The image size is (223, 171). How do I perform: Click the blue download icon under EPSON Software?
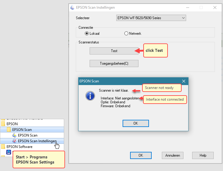9,152
